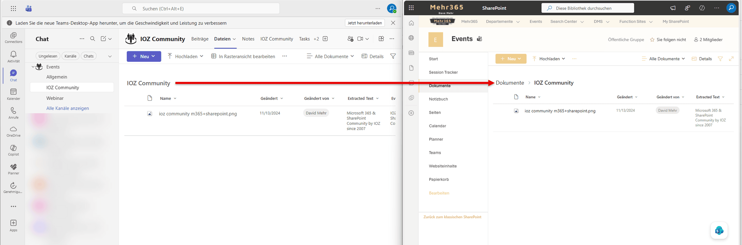Launch Copilot from the Teams sidebar
Image resolution: width=742 pixels, height=245 pixels.
click(x=13, y=150)
